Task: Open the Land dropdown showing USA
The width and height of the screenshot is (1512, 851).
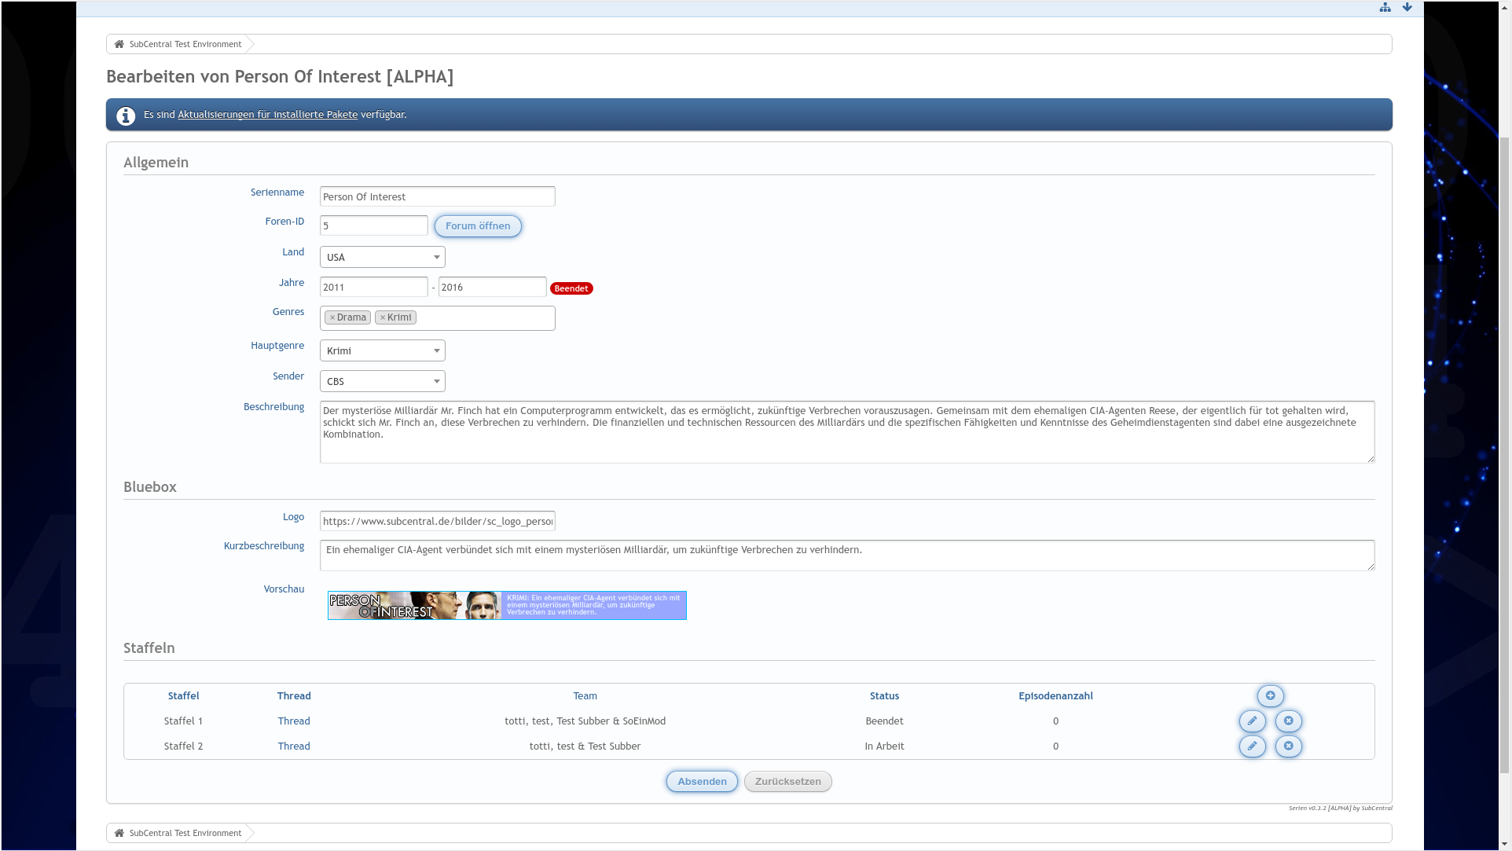Action: (382, 257)
